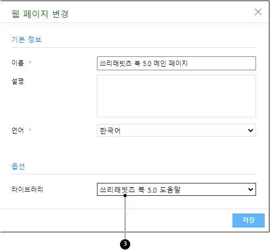Select the 기본 정보 section heading

point(26,39)
